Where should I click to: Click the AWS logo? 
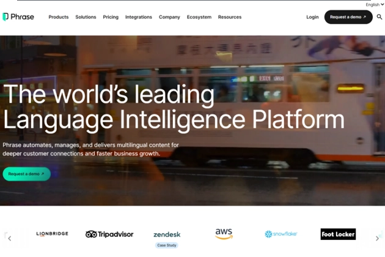tap(224, 234)
